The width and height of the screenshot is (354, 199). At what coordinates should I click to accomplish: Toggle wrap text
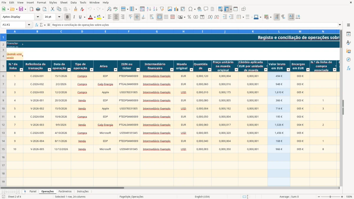point(152,17)
